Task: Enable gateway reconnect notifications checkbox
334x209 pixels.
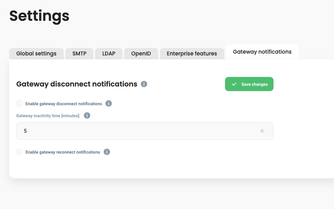Action: [x=19, y=152]
